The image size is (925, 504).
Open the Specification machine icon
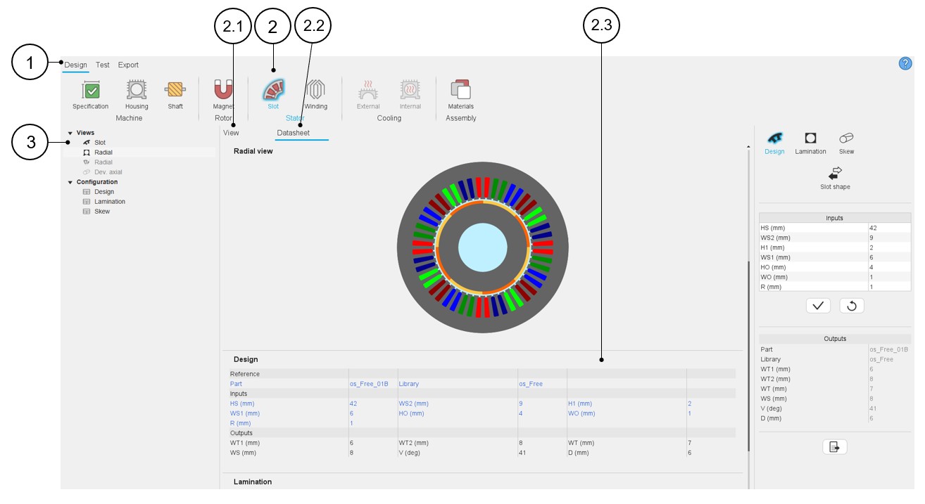click(91, 91)
